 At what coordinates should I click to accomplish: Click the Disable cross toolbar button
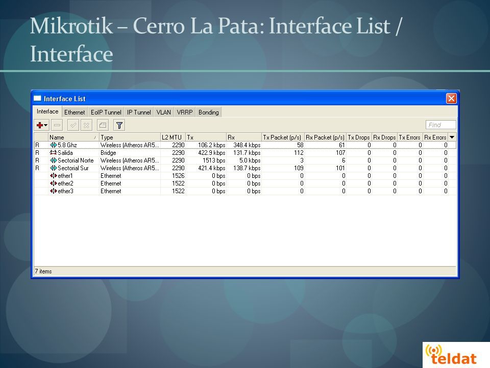pos(87,125)
